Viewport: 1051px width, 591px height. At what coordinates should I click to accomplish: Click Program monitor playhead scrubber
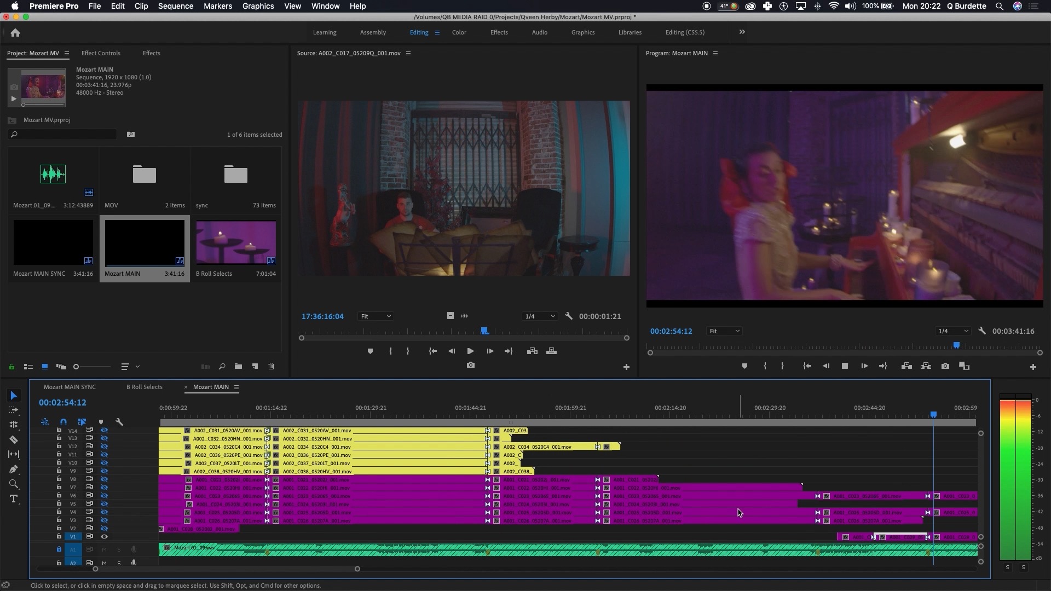[956, 345]
